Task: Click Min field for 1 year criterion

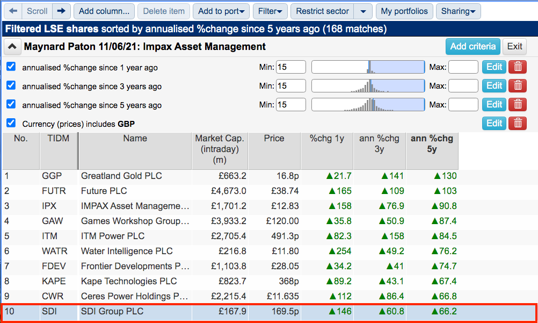Action: [x=290, y=67]
